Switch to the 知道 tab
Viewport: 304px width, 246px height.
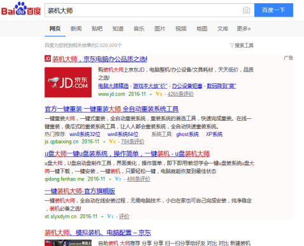(118, 29)
